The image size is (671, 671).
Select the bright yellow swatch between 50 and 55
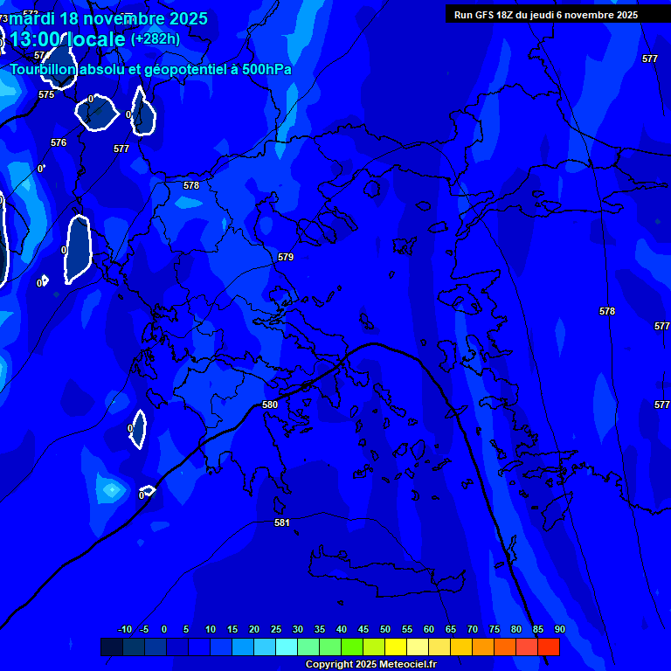(x=396, y=647)
